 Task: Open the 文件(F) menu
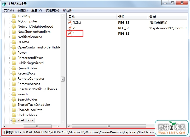tap(9, 10)
